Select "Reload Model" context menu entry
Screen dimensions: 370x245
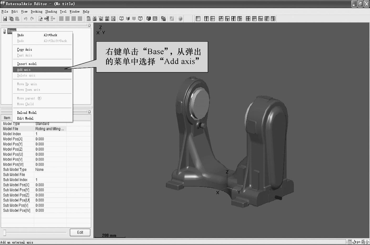(27, 113)
